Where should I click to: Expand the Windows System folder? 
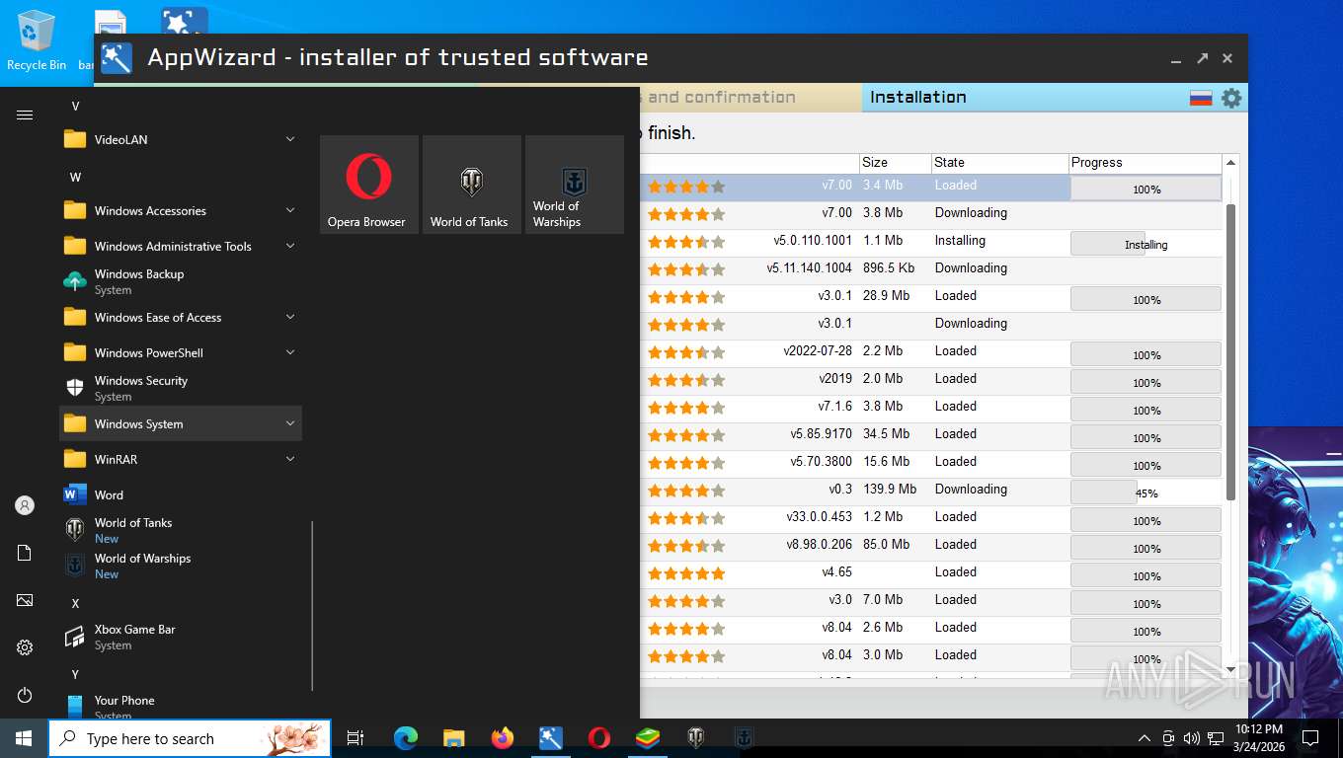[x=181, y=424]
